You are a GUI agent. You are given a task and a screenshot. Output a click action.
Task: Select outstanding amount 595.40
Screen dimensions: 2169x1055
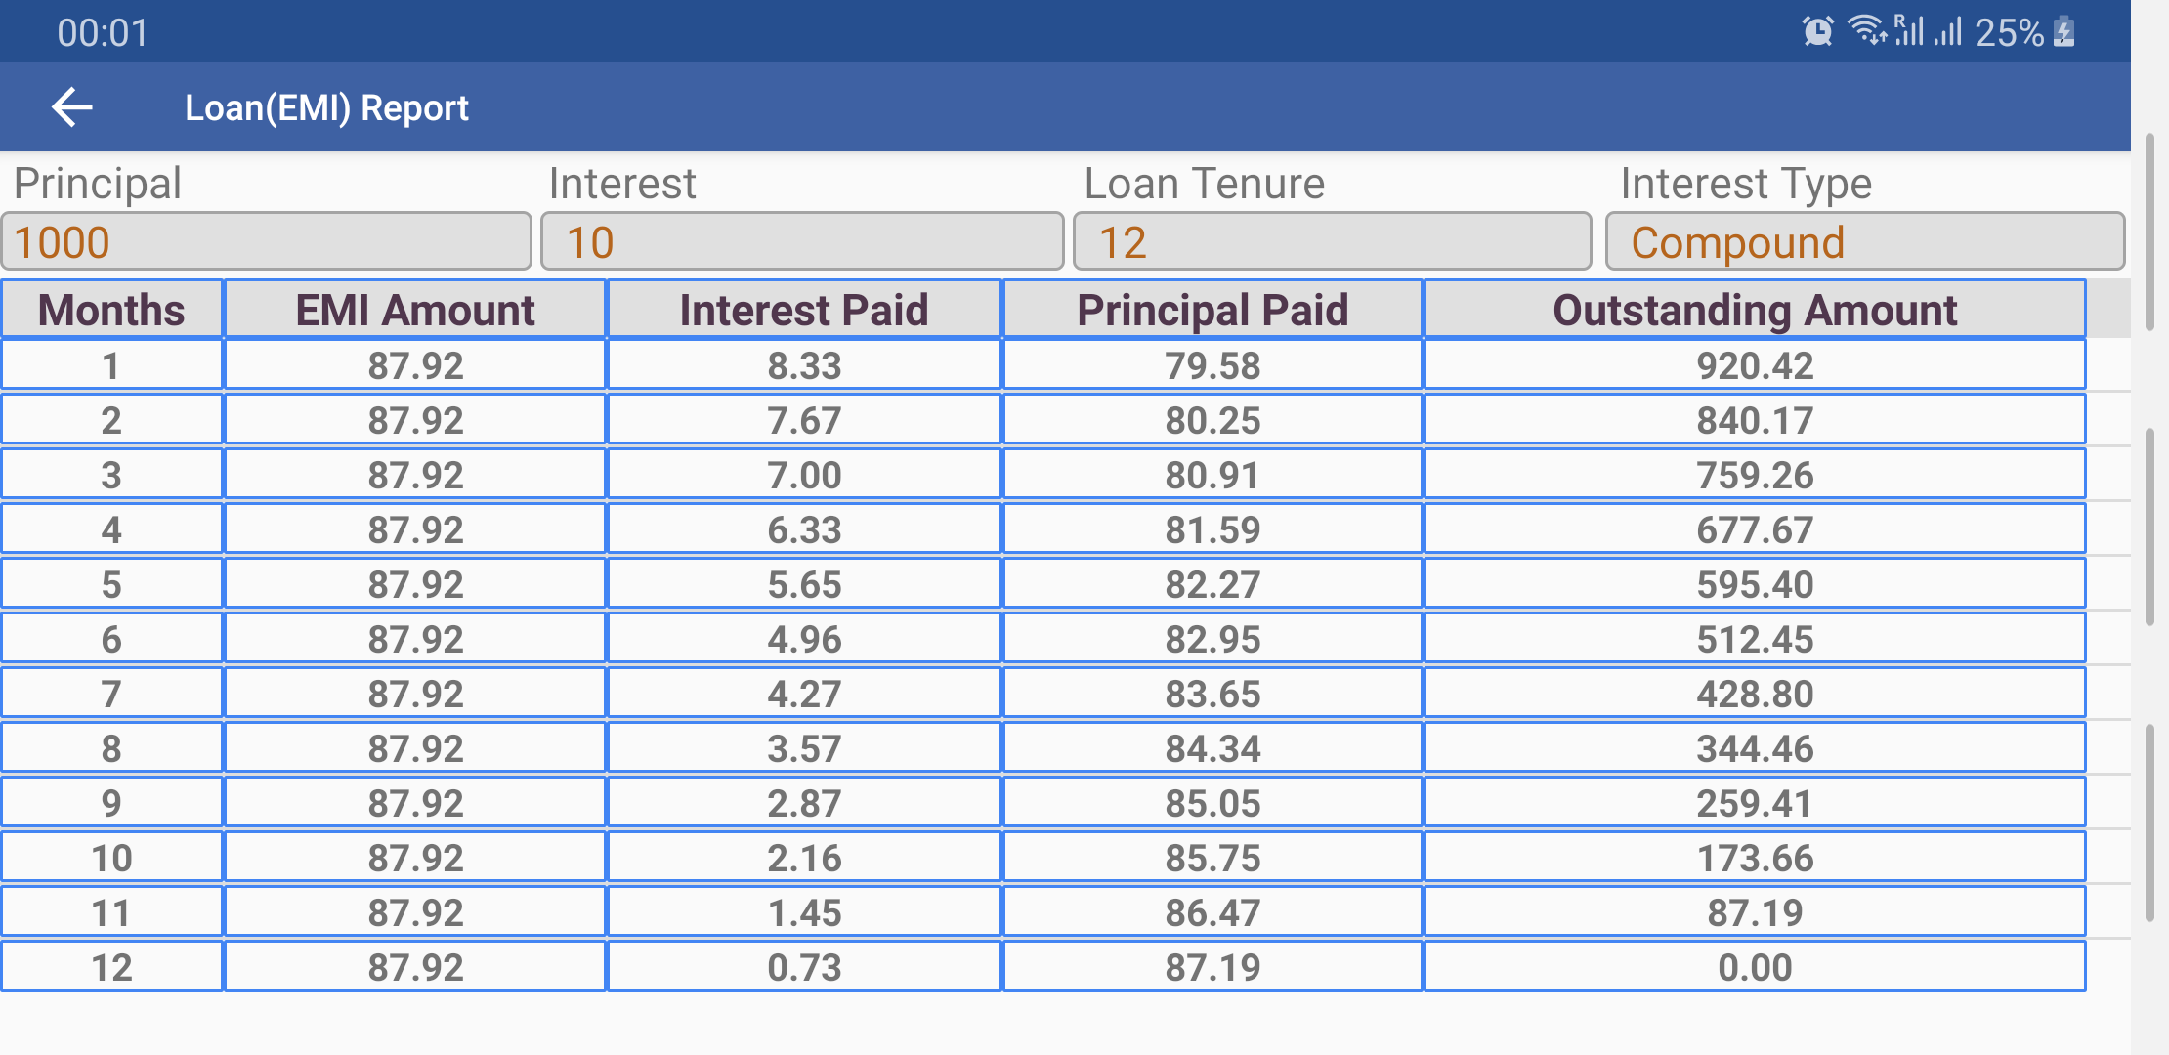[x=1755, y=584]
